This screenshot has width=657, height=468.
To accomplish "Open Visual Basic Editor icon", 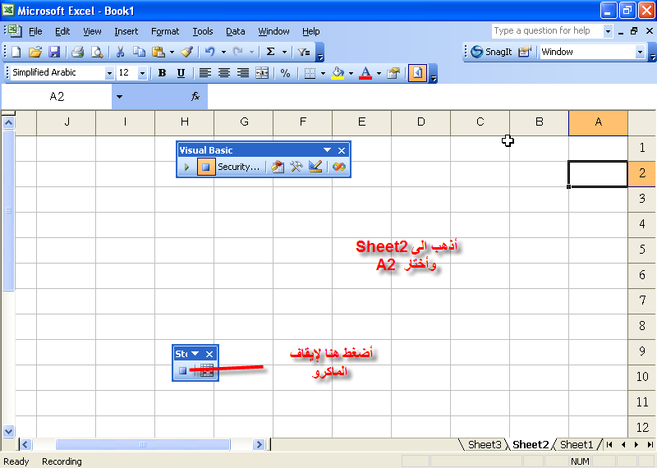I will tap(277, 167).
